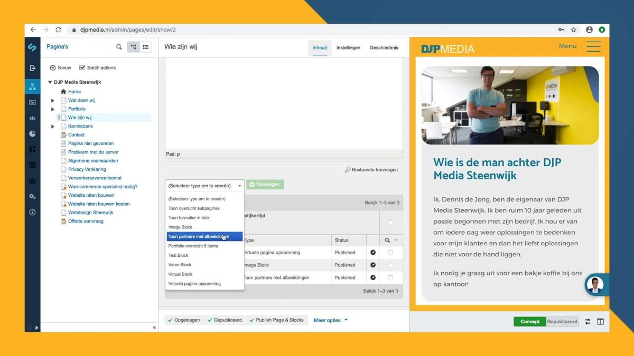Select Portfolio overzicht 5 items option
The height and width of the screenshot is (356, 634).
(205, 246)
